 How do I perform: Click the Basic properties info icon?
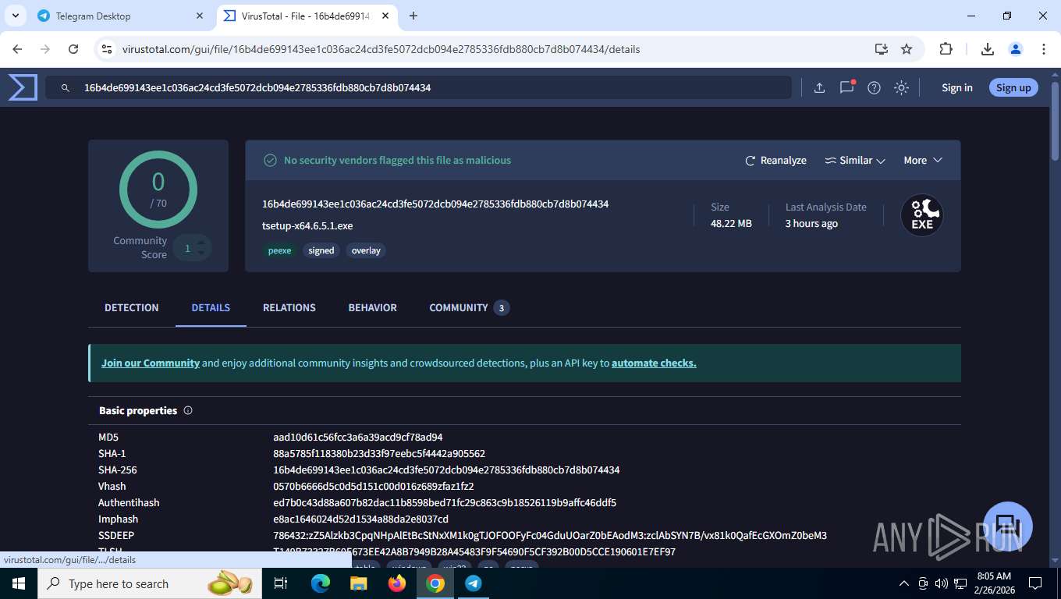188,410
